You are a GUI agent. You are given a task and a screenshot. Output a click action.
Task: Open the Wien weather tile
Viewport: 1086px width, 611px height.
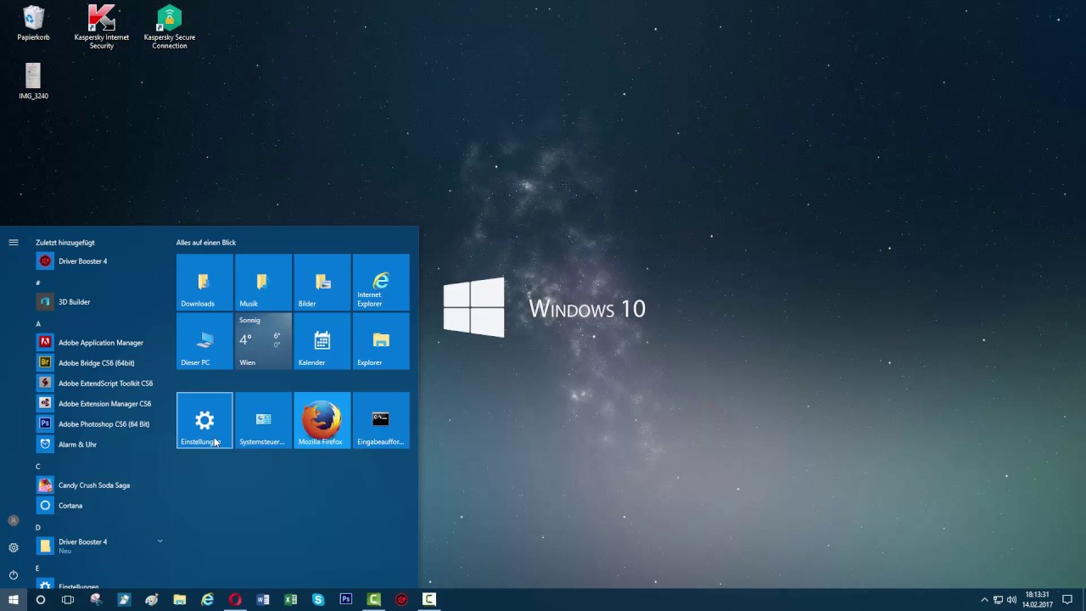(263, 341)
